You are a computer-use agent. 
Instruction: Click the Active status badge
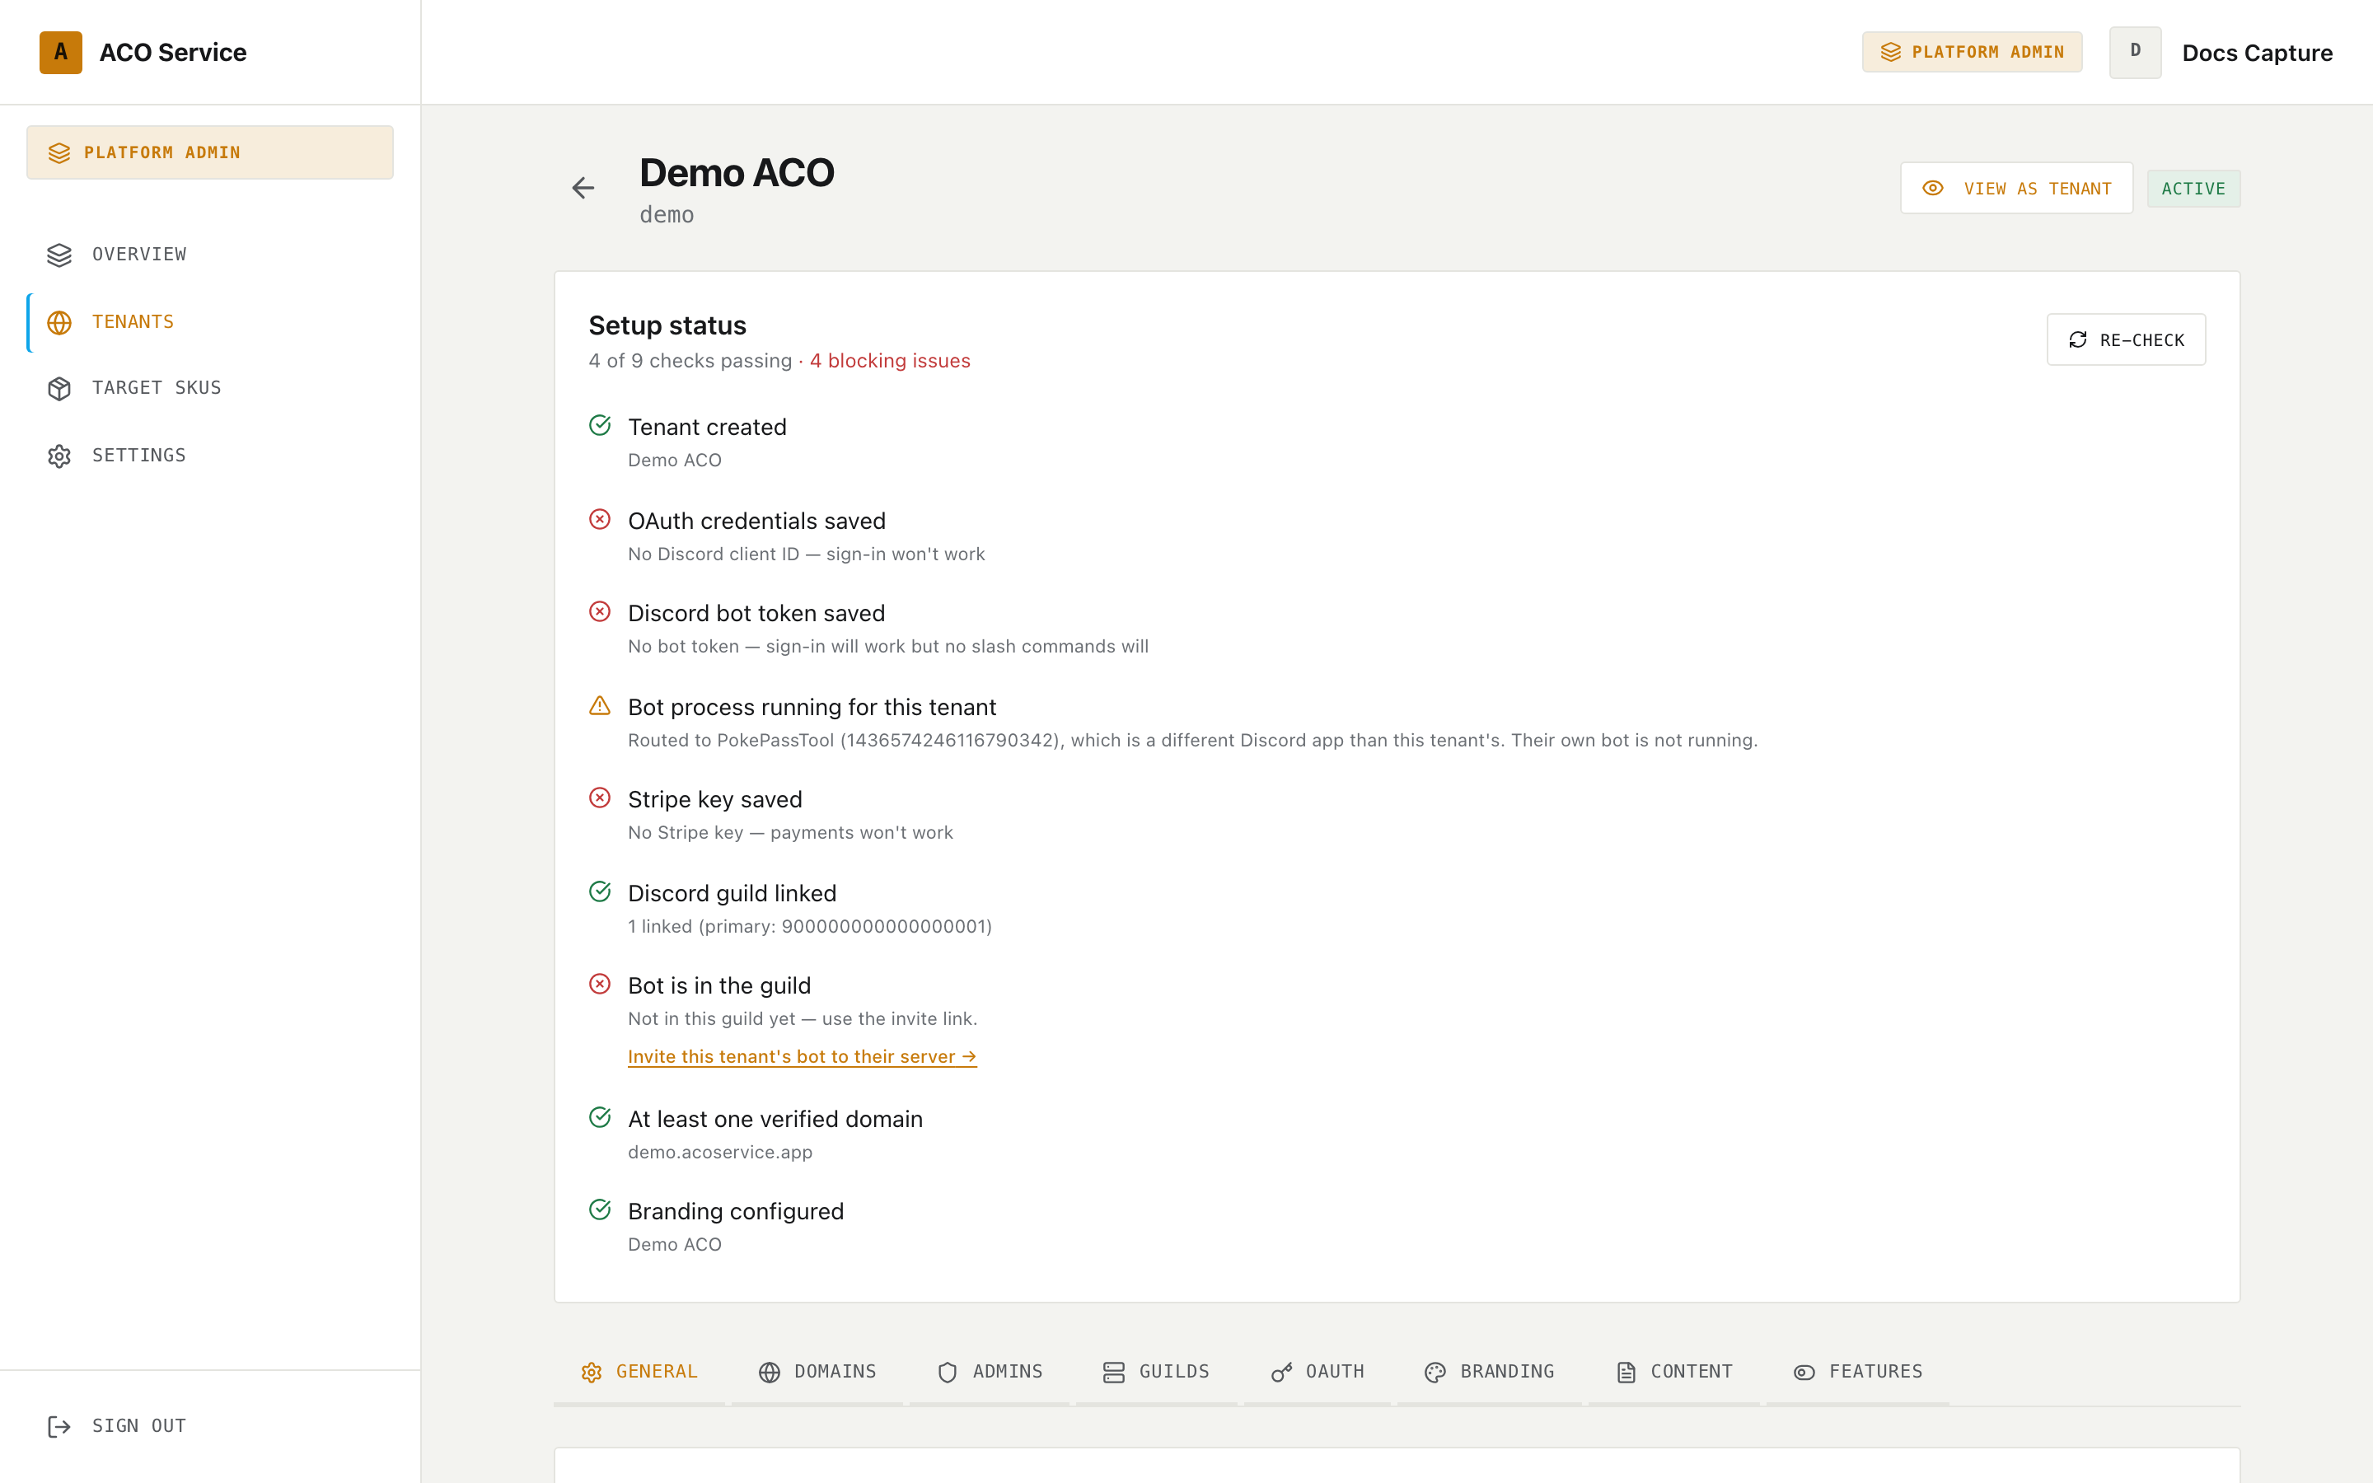click(2193, 189)
